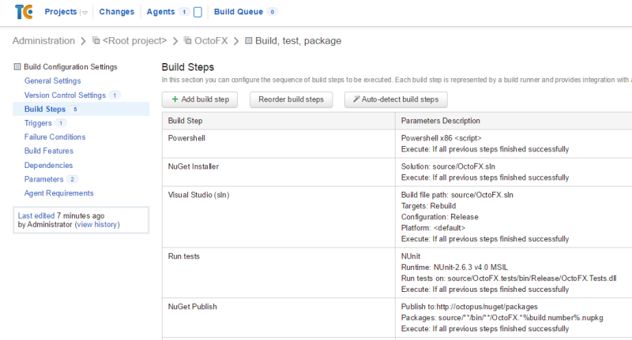The image size is (632, 340).
Task: Click 'Runtime: NUnit-2.6.3 v4.0 MSIL' text
Action: [x=454, y=267]
